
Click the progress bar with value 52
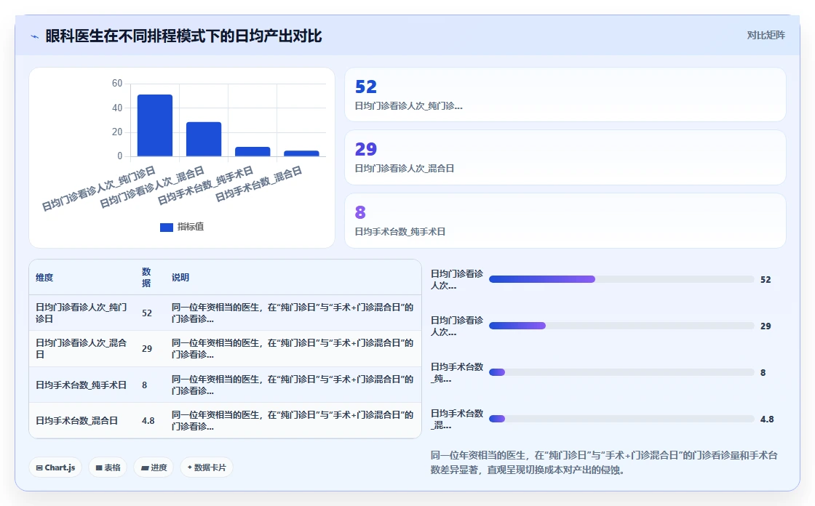click(x=621, y=279)
